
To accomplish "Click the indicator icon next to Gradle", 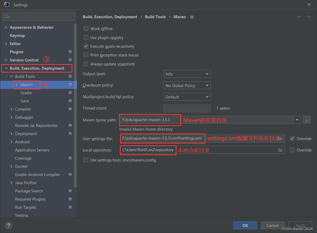I will click(70, 93).
